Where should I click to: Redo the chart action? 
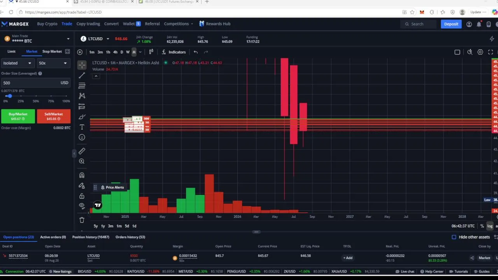[x=206, y=52]
